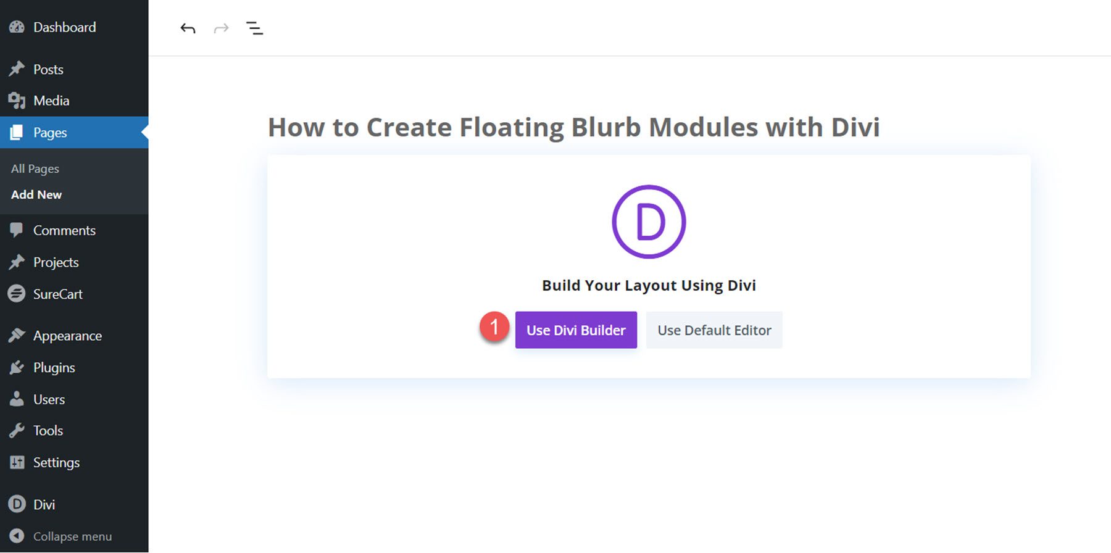Open the document overview list icon
This screenshot has height=553, width=1111.
(x=255, y=28)
